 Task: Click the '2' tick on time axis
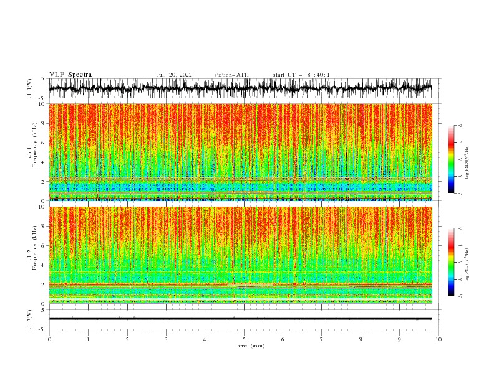[127, 339]
